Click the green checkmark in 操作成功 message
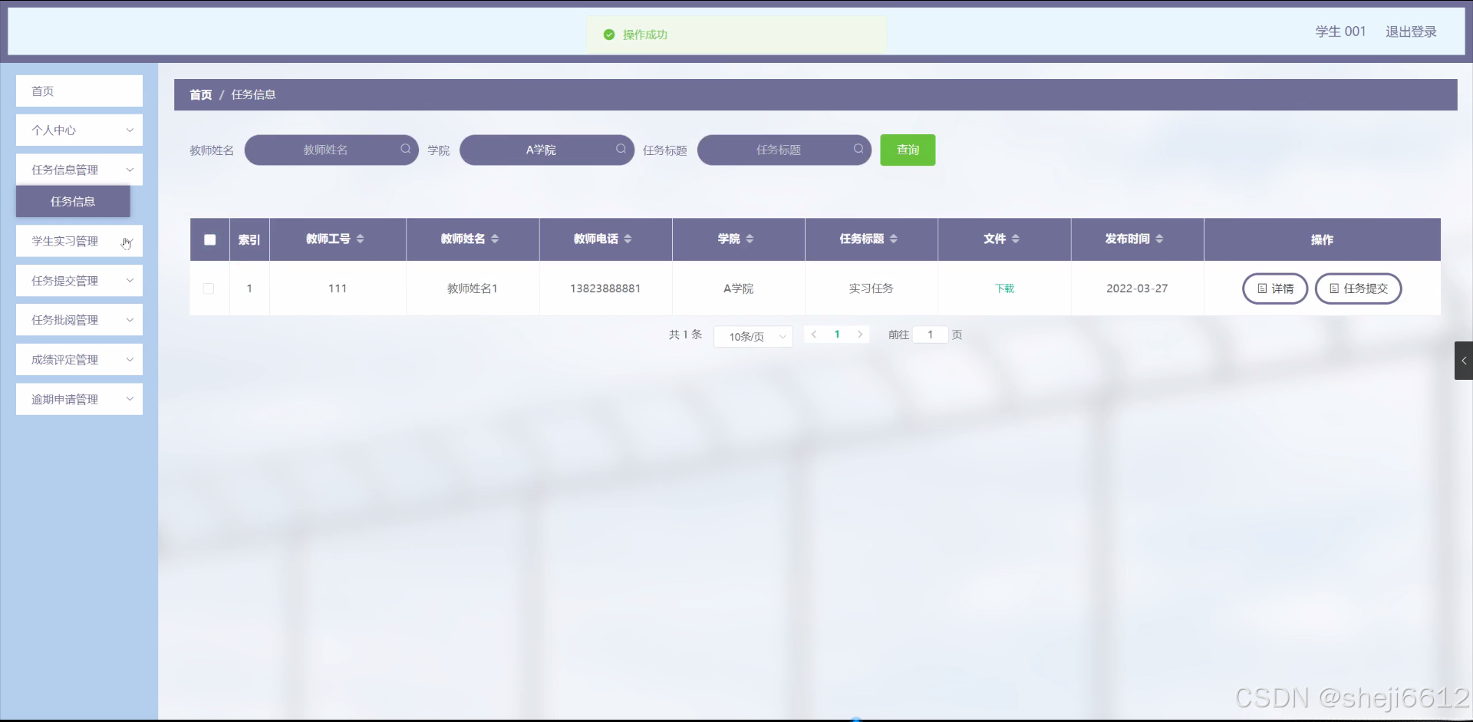This screenshot has height=722, width=1473. 608,35
